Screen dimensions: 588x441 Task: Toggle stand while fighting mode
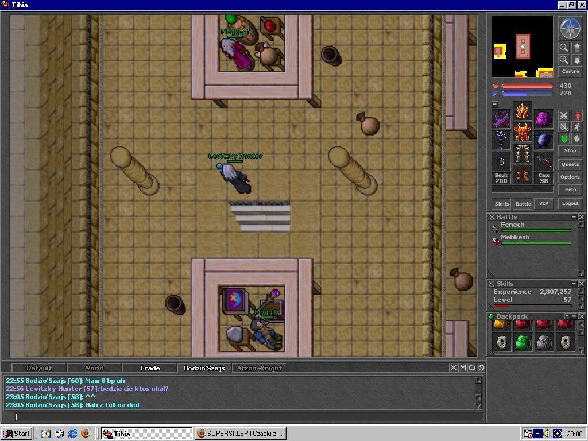[577, 115]
